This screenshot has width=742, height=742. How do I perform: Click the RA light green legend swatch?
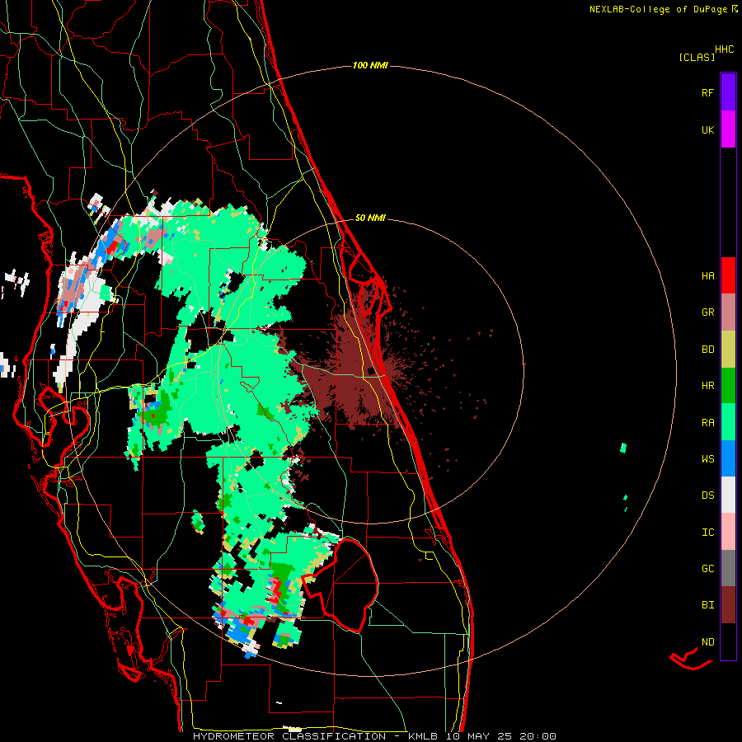point(728,422)
